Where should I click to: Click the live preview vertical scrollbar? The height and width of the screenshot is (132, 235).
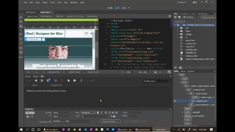(x=94, y=49)
